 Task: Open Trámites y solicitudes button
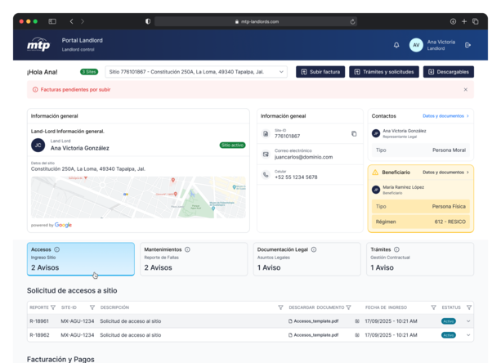click(x=383, y=72)
